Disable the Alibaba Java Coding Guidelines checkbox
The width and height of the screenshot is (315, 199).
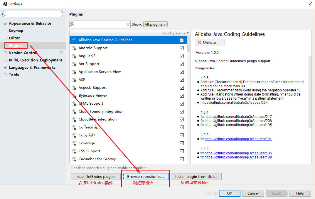pos(182,40)
